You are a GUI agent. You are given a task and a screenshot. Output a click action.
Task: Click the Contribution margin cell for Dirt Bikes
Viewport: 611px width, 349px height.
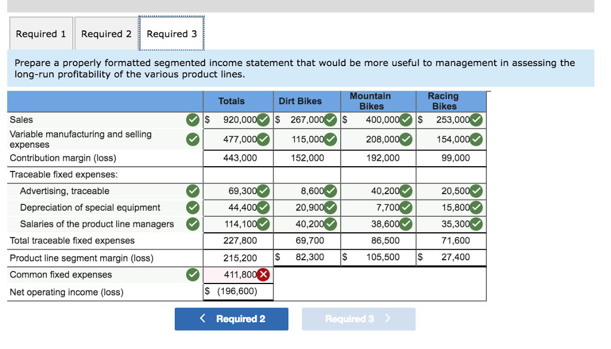click(307, 158)
